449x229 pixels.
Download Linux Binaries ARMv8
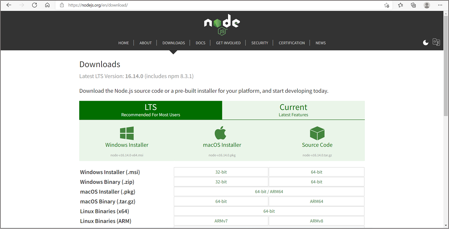[317, 221]
